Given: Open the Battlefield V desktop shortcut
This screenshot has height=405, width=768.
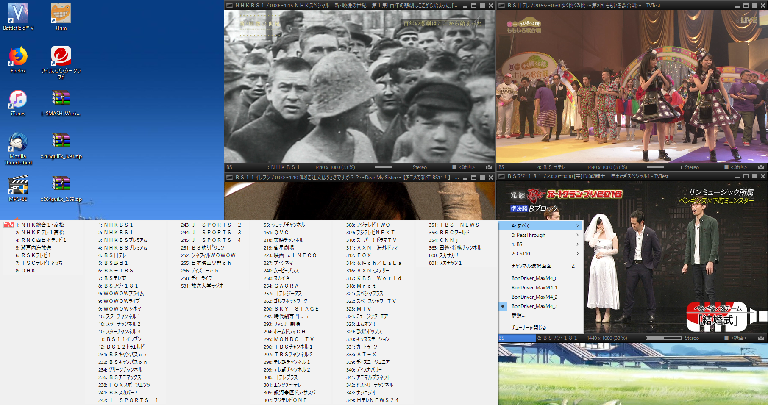Looking at the screenshot, I should coord(18,17).
